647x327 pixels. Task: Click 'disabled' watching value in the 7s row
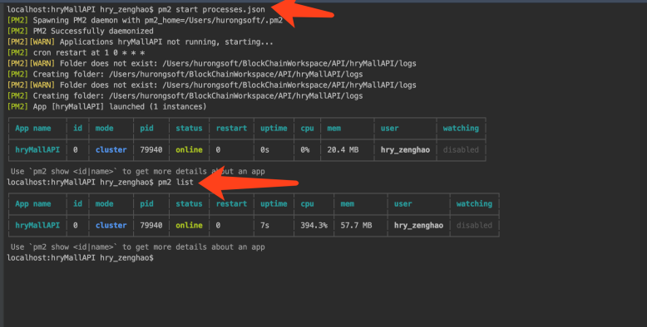coord(474,225)
